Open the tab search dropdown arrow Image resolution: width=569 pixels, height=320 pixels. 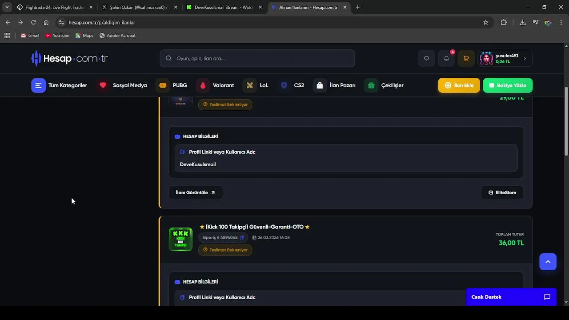click(7, 7)
